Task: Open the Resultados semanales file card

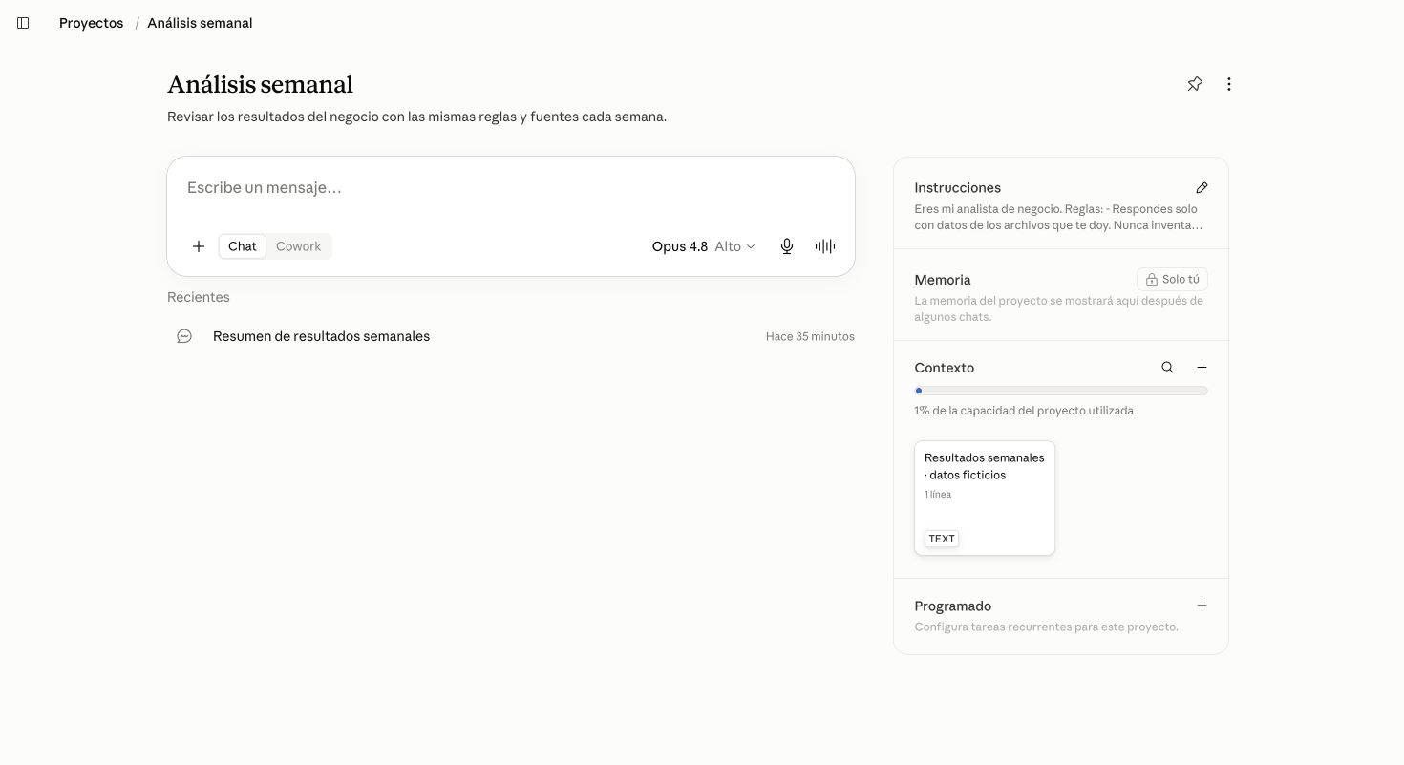Action: [x=985, y=498]
